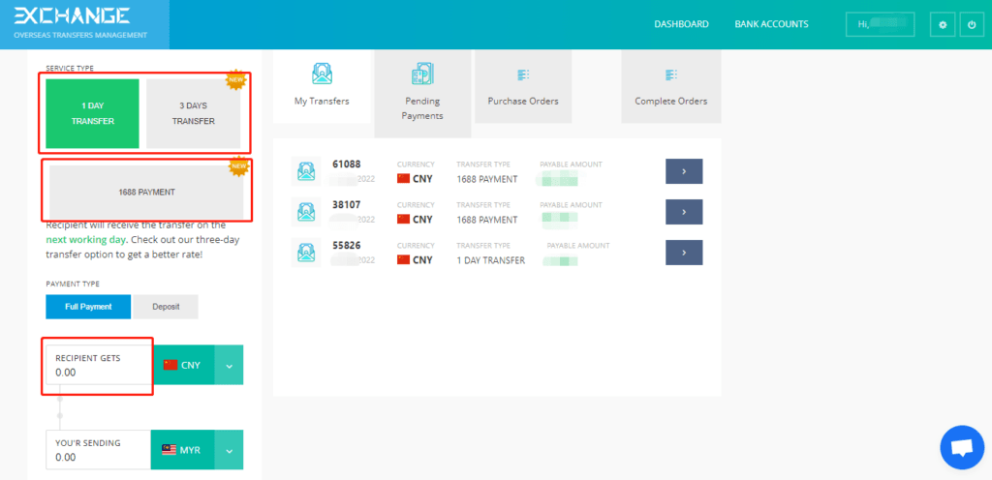Click 1 DAY TRANSFER text in row 55826

click(x=491, y=260)
